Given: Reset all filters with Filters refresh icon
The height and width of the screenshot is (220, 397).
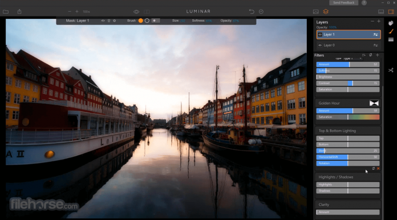Looking at the screenshot, I should click(370, 55).
